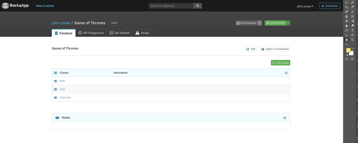Select the Custom Shape tool
The image size is (358, 143).
352,35
